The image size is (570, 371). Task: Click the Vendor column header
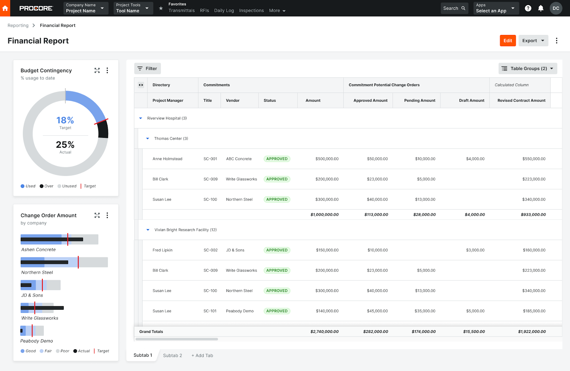click(x=239, y=100)
